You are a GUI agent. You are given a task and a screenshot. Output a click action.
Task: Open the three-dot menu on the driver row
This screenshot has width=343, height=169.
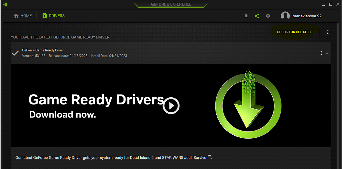tap(321, 53)
